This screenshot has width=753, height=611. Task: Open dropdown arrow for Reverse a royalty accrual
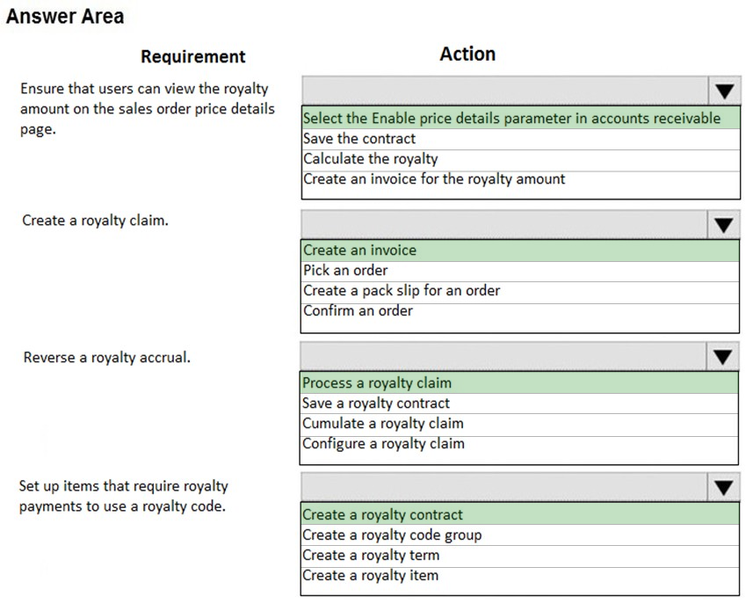coord(723,356)
